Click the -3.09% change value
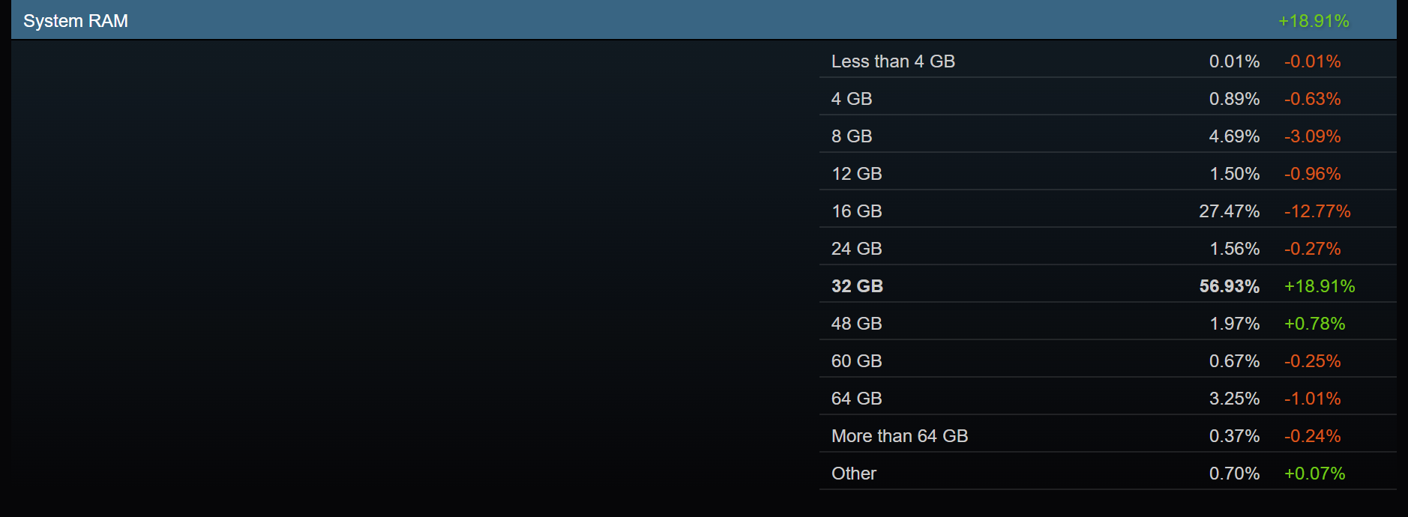This screenshot has height=517, width=1408. coord(1312,136)
